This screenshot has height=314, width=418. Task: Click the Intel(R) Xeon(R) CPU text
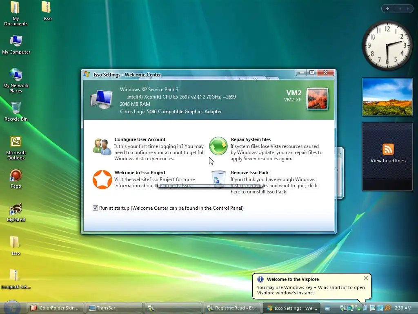coord(181,97)
